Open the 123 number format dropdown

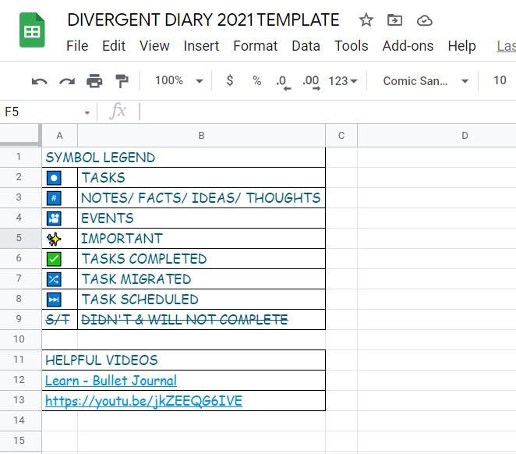[342, 81]
